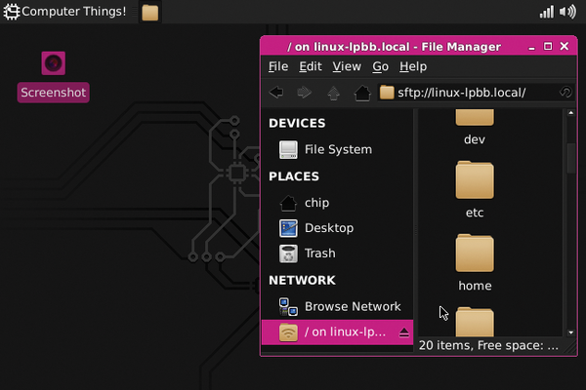Open the View menu
Screen dimensions: 586x390
point(347,66)
